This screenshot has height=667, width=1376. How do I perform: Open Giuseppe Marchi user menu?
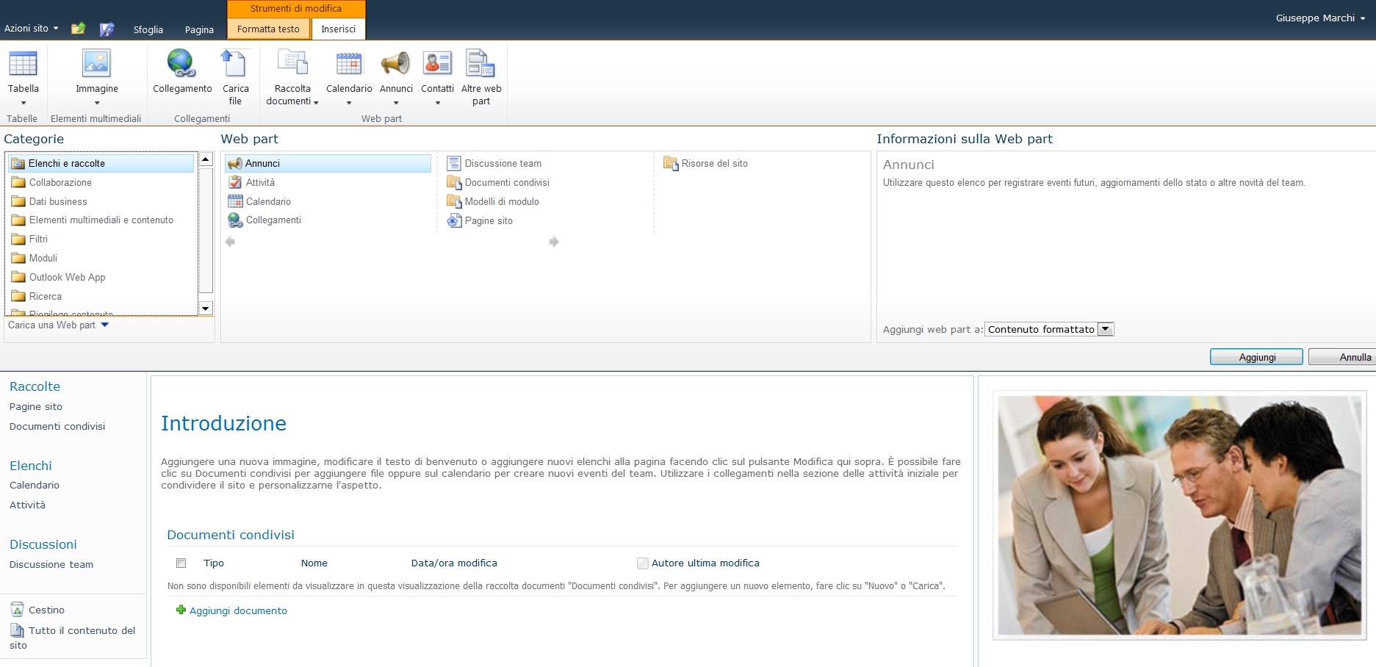coord(1321,18)
